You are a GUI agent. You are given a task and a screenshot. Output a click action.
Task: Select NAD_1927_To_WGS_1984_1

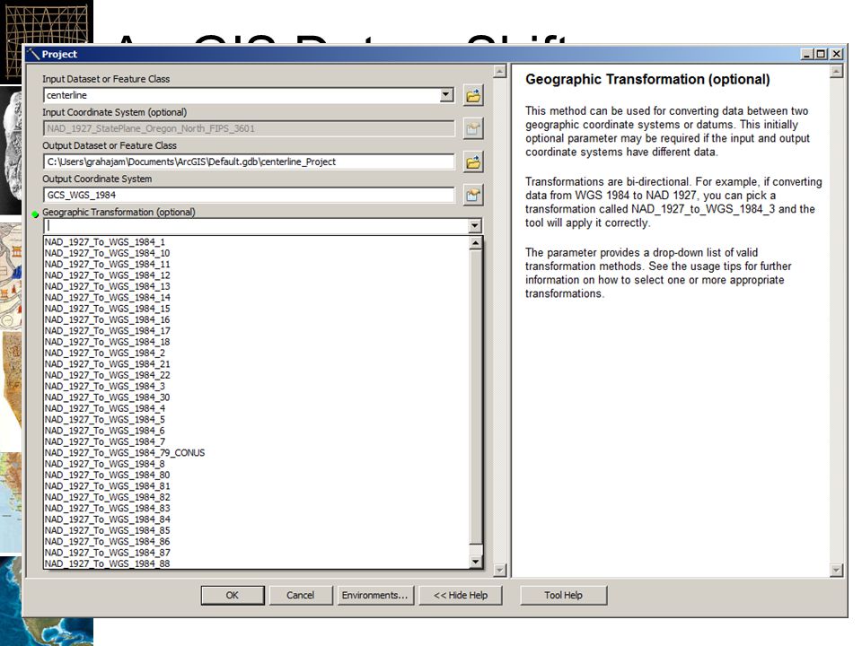(x=257, y=241)
